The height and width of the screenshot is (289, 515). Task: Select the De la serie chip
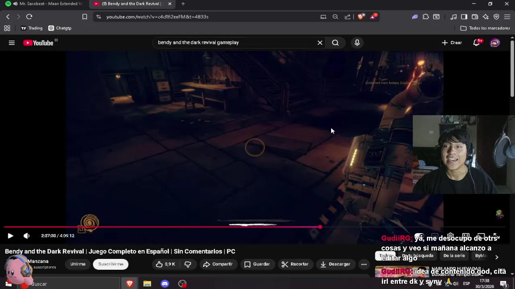(454, 256)
